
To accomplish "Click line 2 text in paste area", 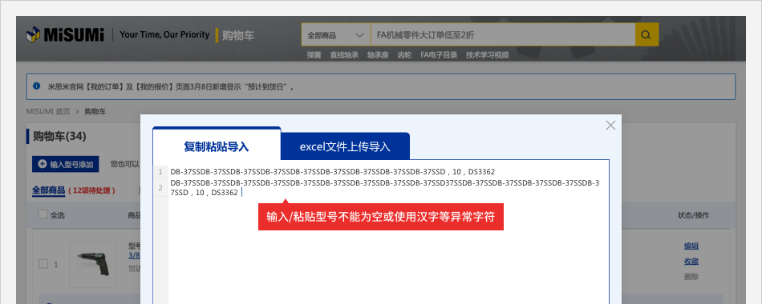I will 384,188.
